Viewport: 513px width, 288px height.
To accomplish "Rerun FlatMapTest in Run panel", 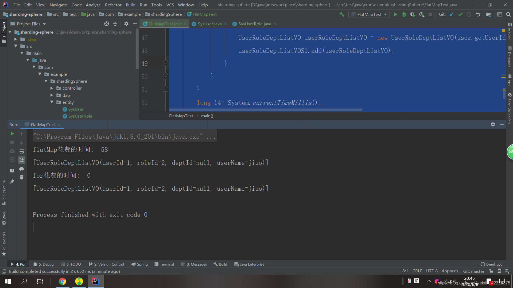I will pos(12,134).
